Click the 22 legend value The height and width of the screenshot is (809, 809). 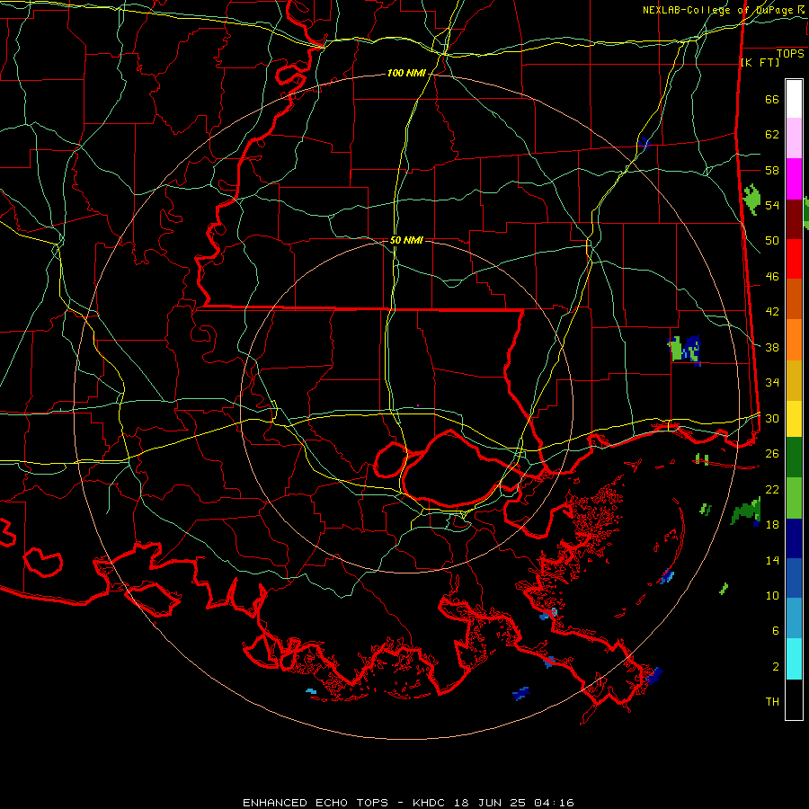pyautogui.click(x=772, y=489)
